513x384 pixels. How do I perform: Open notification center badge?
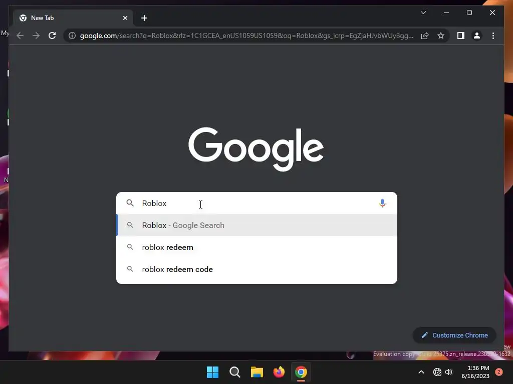[499, 372]
